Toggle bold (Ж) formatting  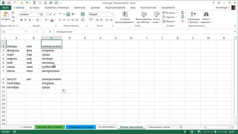pos(22,20)
